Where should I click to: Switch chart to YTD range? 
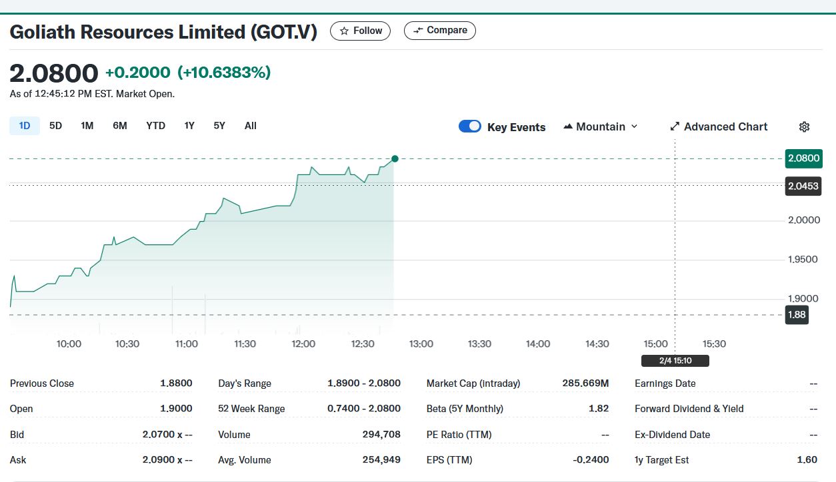(x=155, y=126)
